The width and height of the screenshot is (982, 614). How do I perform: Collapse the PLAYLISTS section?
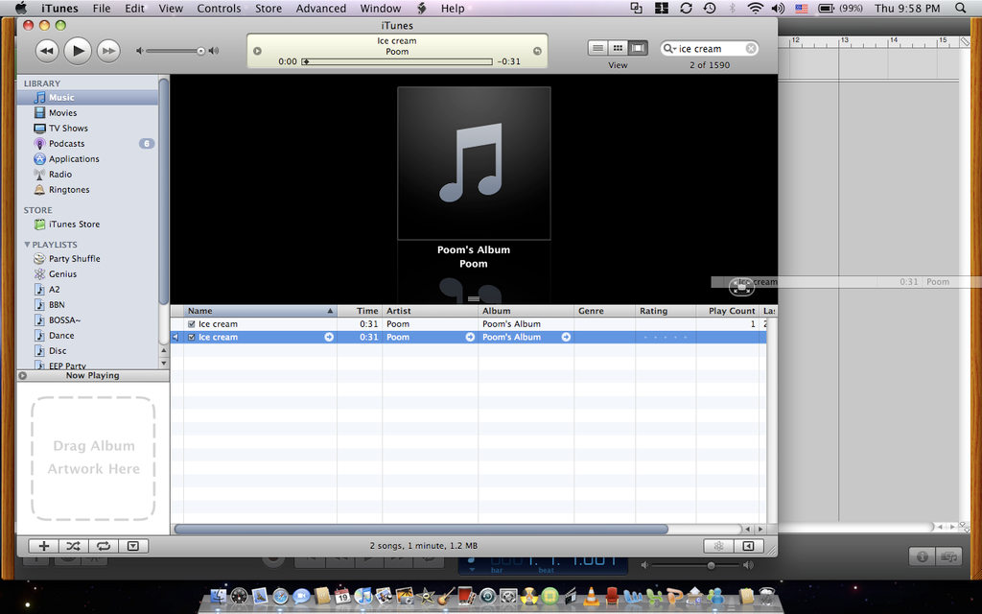[27, 245]
